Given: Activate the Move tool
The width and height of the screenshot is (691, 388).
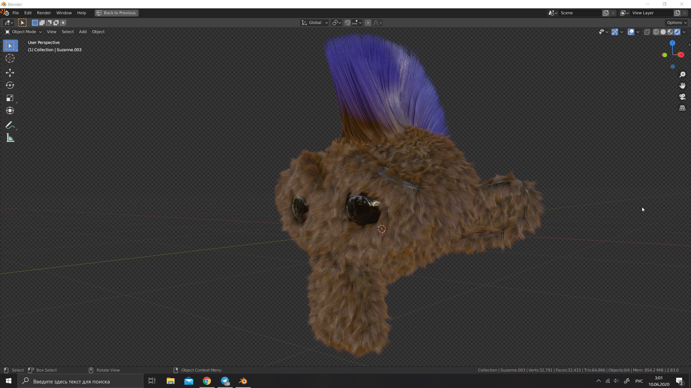Looking at the screenshot, I should [x=10, y=72].
